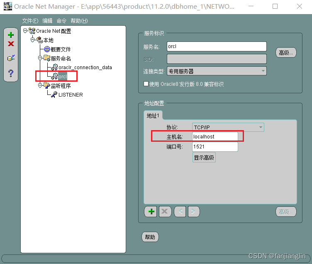Screen dimensions: 312x264
Task: Click the next address right arrow button
Action: coord(194,211)
